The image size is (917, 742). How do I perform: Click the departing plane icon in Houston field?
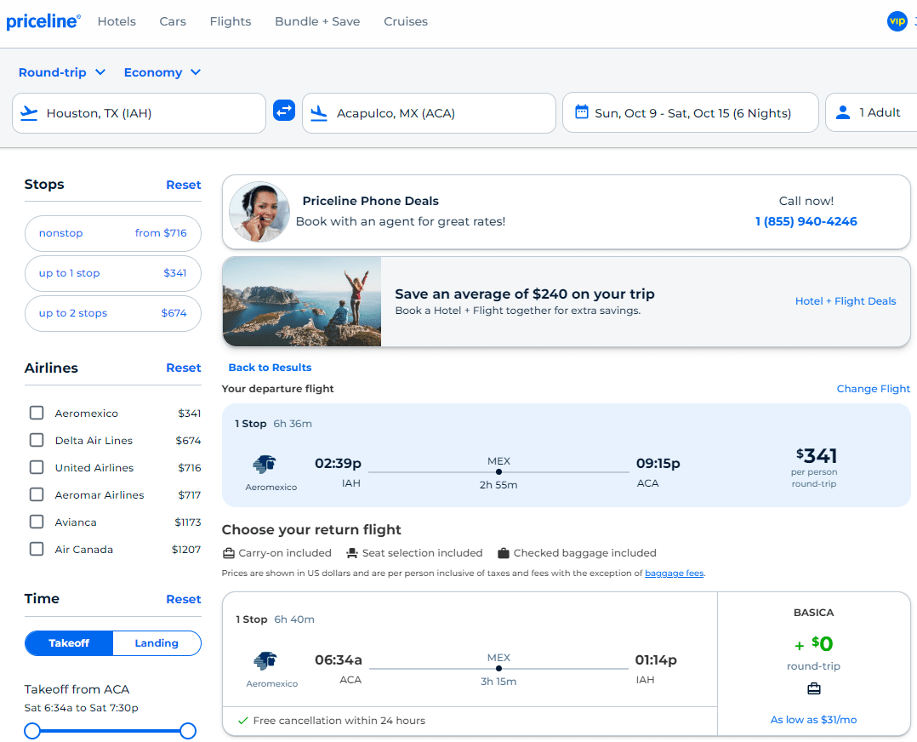click(29, 113)
